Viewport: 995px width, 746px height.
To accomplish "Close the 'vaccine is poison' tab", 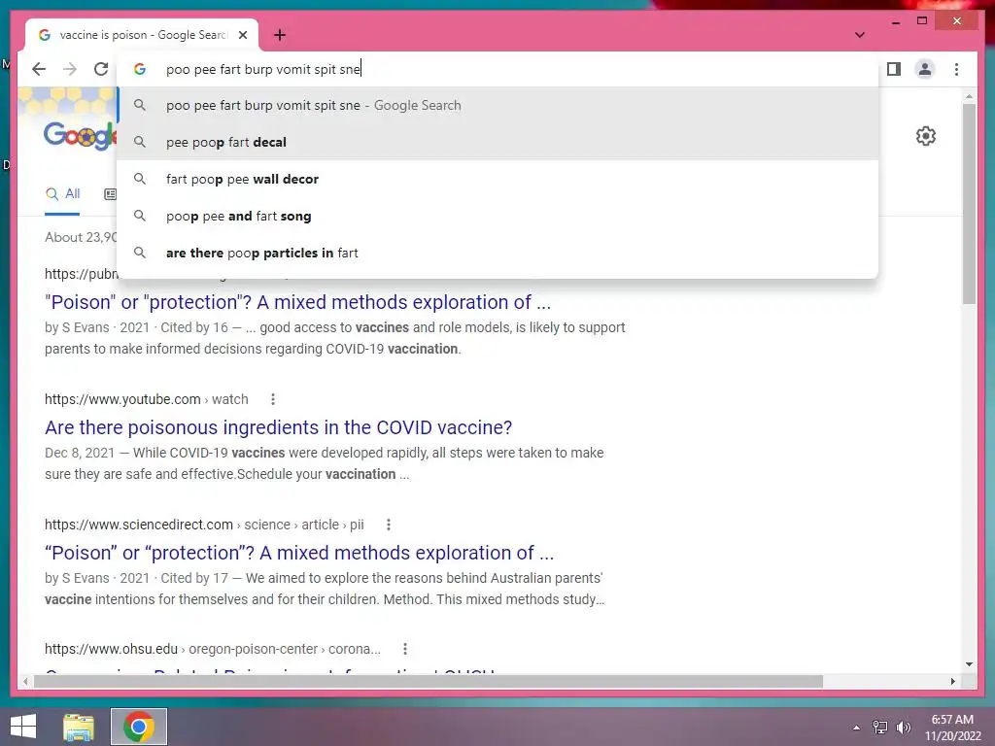I will coord(243,35).
